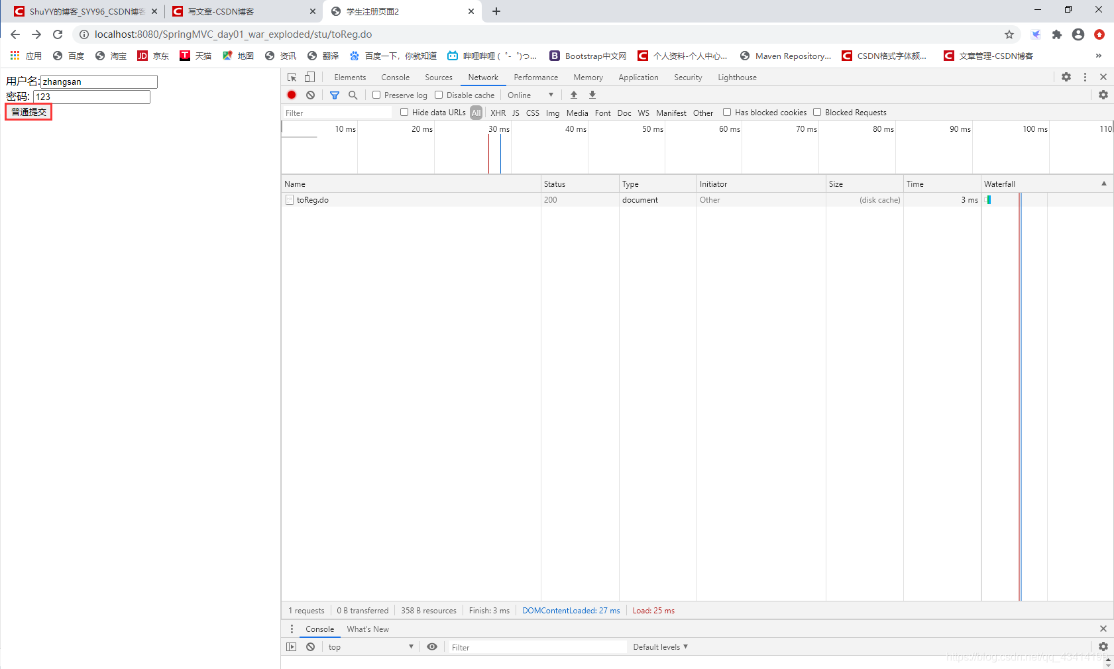Open DevTools settings gear icon

pyautogui.click(x=1066, y=77)
